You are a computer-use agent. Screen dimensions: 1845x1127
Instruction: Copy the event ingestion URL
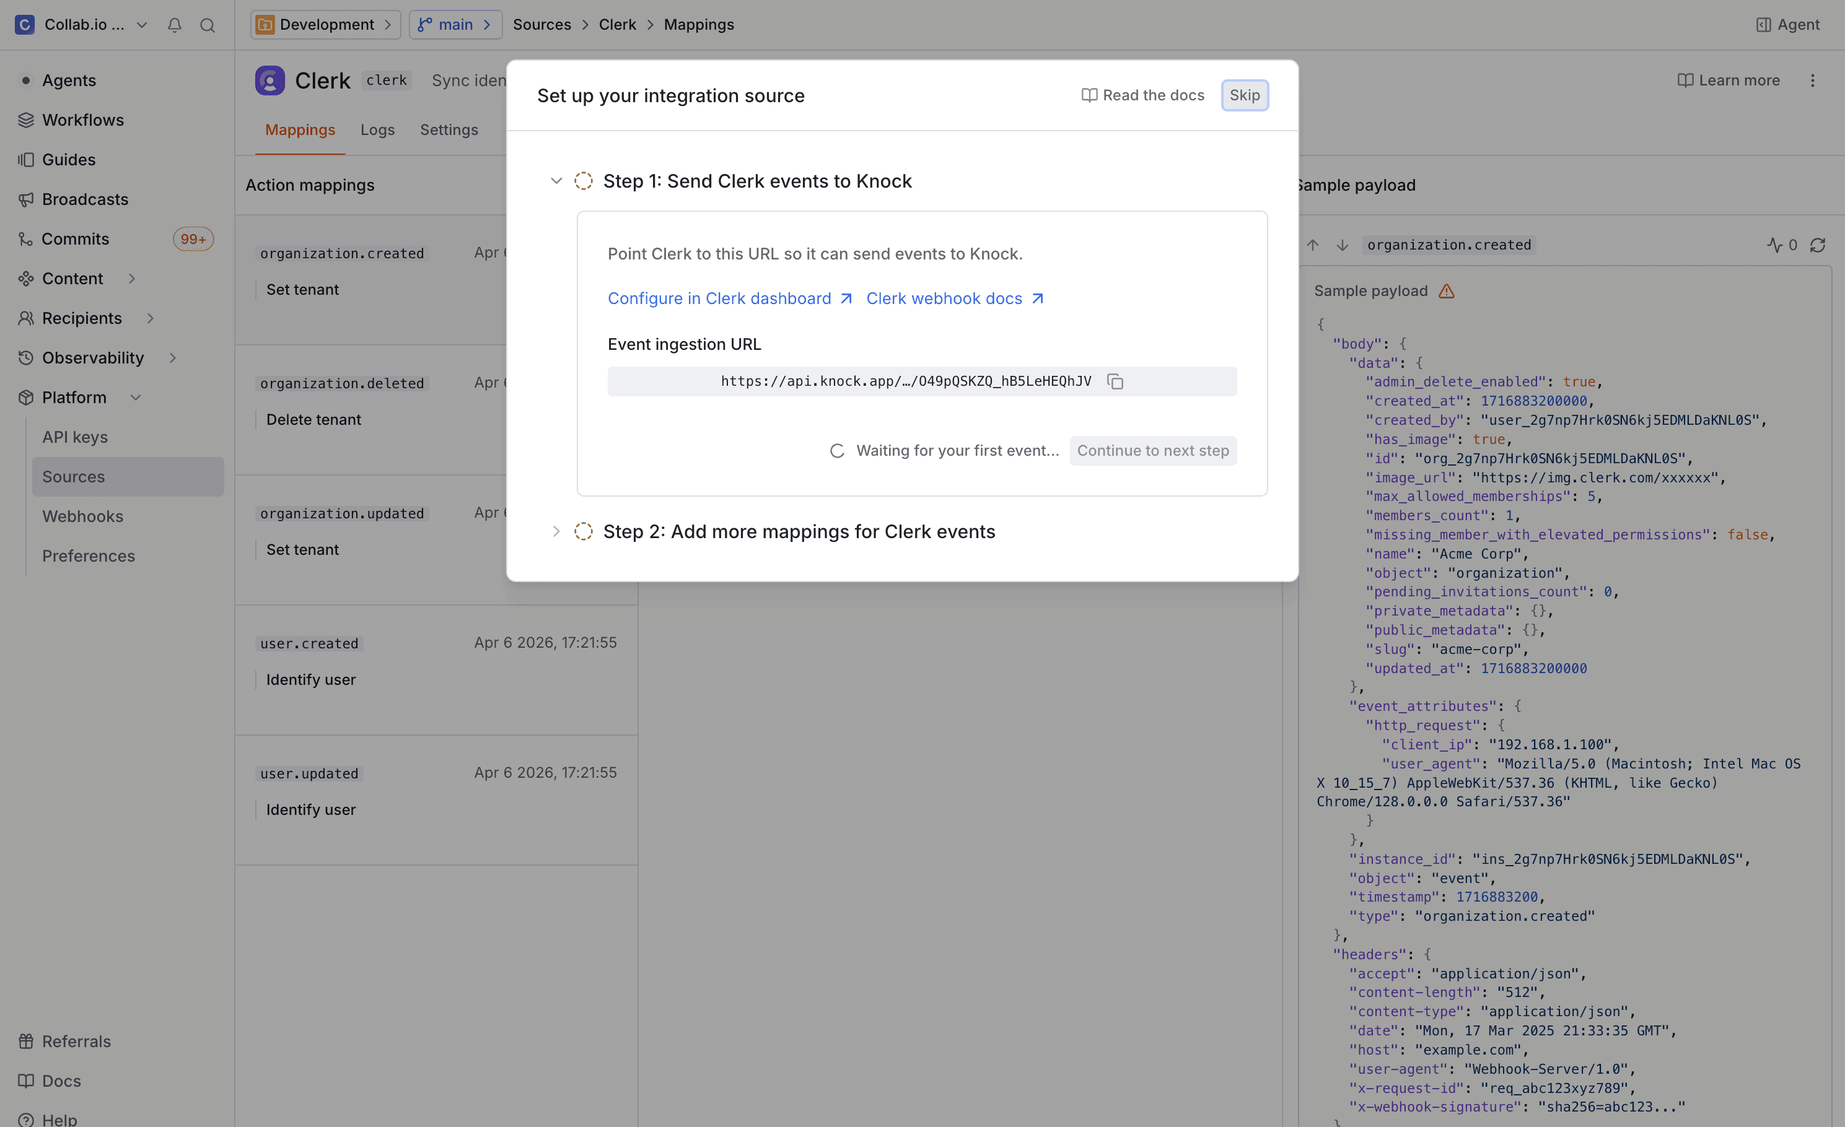[x=1115, y=381]
